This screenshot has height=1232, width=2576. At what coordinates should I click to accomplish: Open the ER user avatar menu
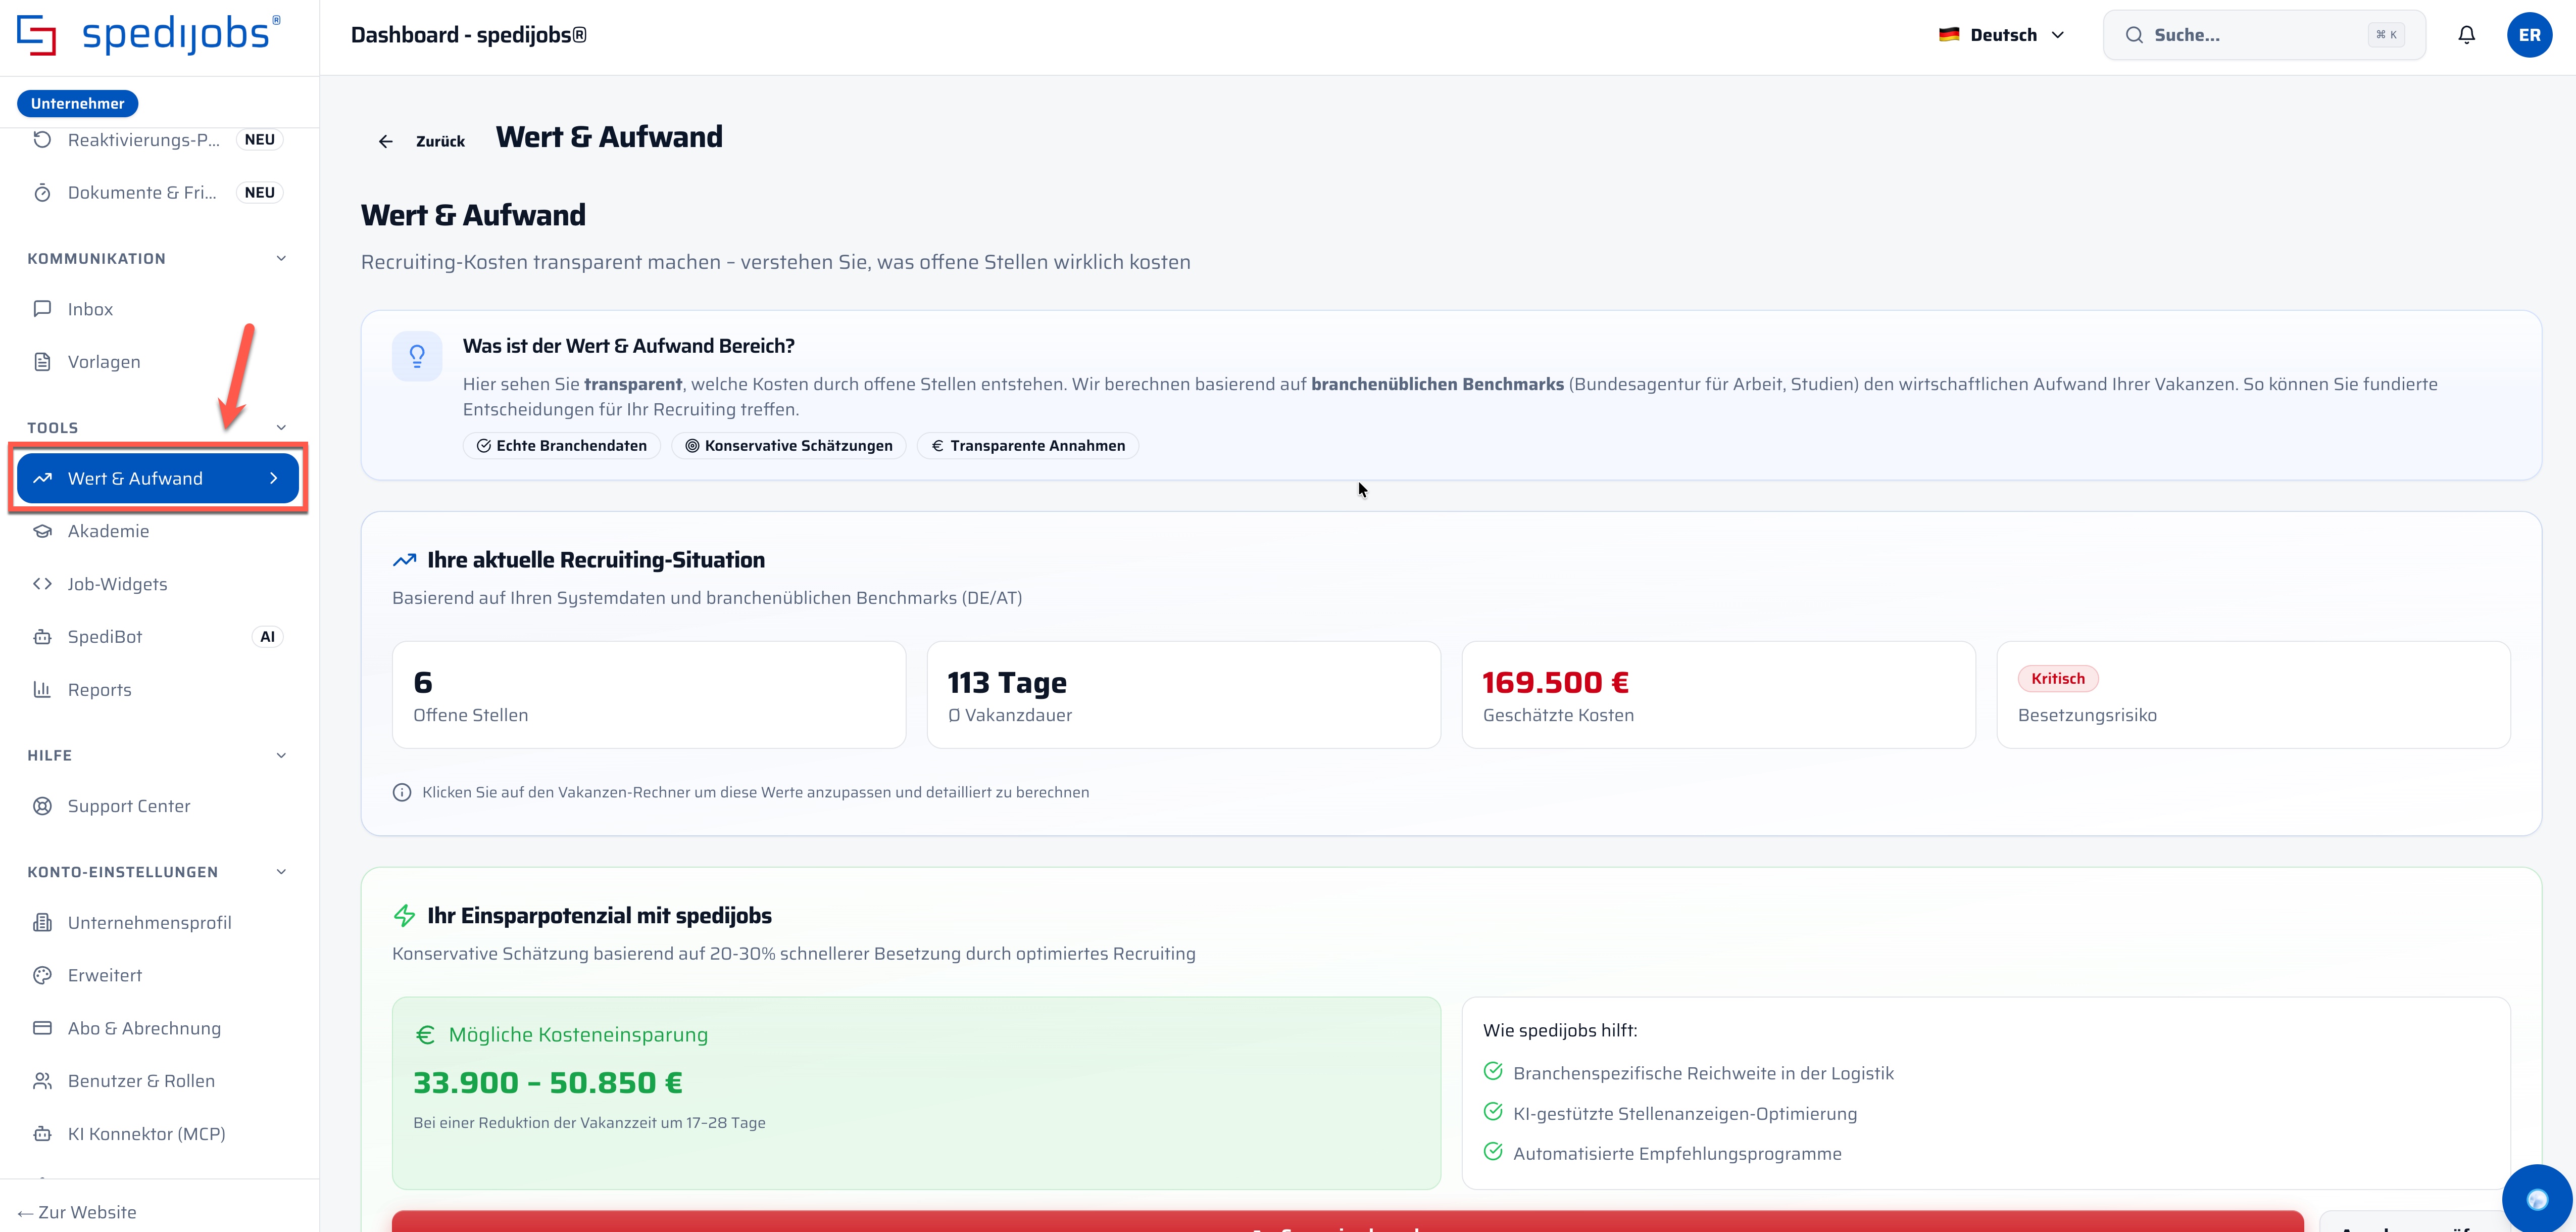coord(2529,35)
